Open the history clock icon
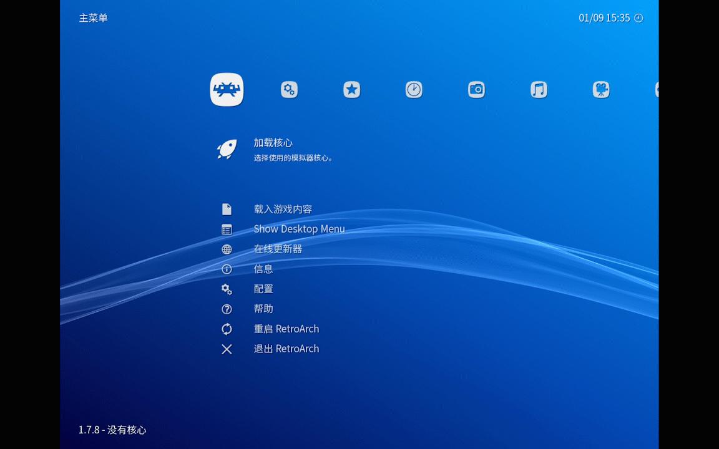Image resolution: width=719 pixels, height=449 pixels. click(x=414, y=89)
